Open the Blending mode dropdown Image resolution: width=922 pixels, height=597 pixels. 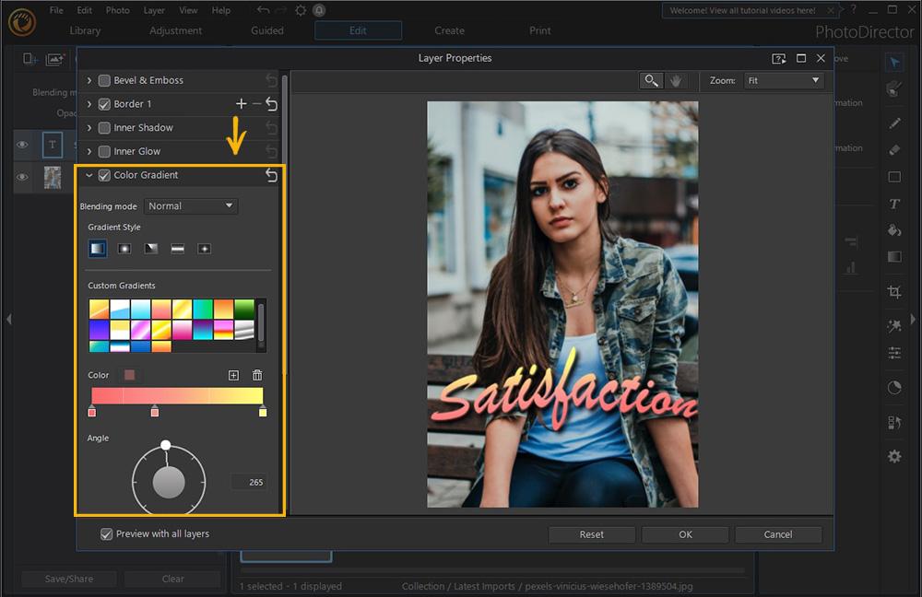pos(191,206)
